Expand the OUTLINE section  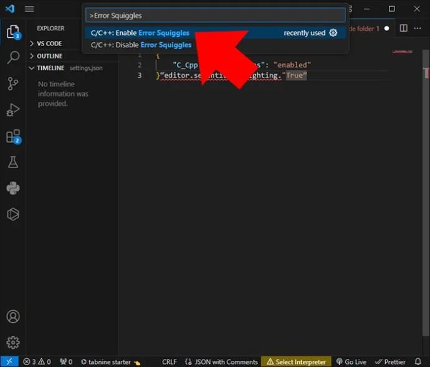click(74, 56)
